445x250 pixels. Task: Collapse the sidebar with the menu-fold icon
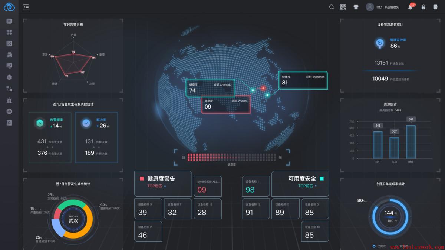coord(26,7)
